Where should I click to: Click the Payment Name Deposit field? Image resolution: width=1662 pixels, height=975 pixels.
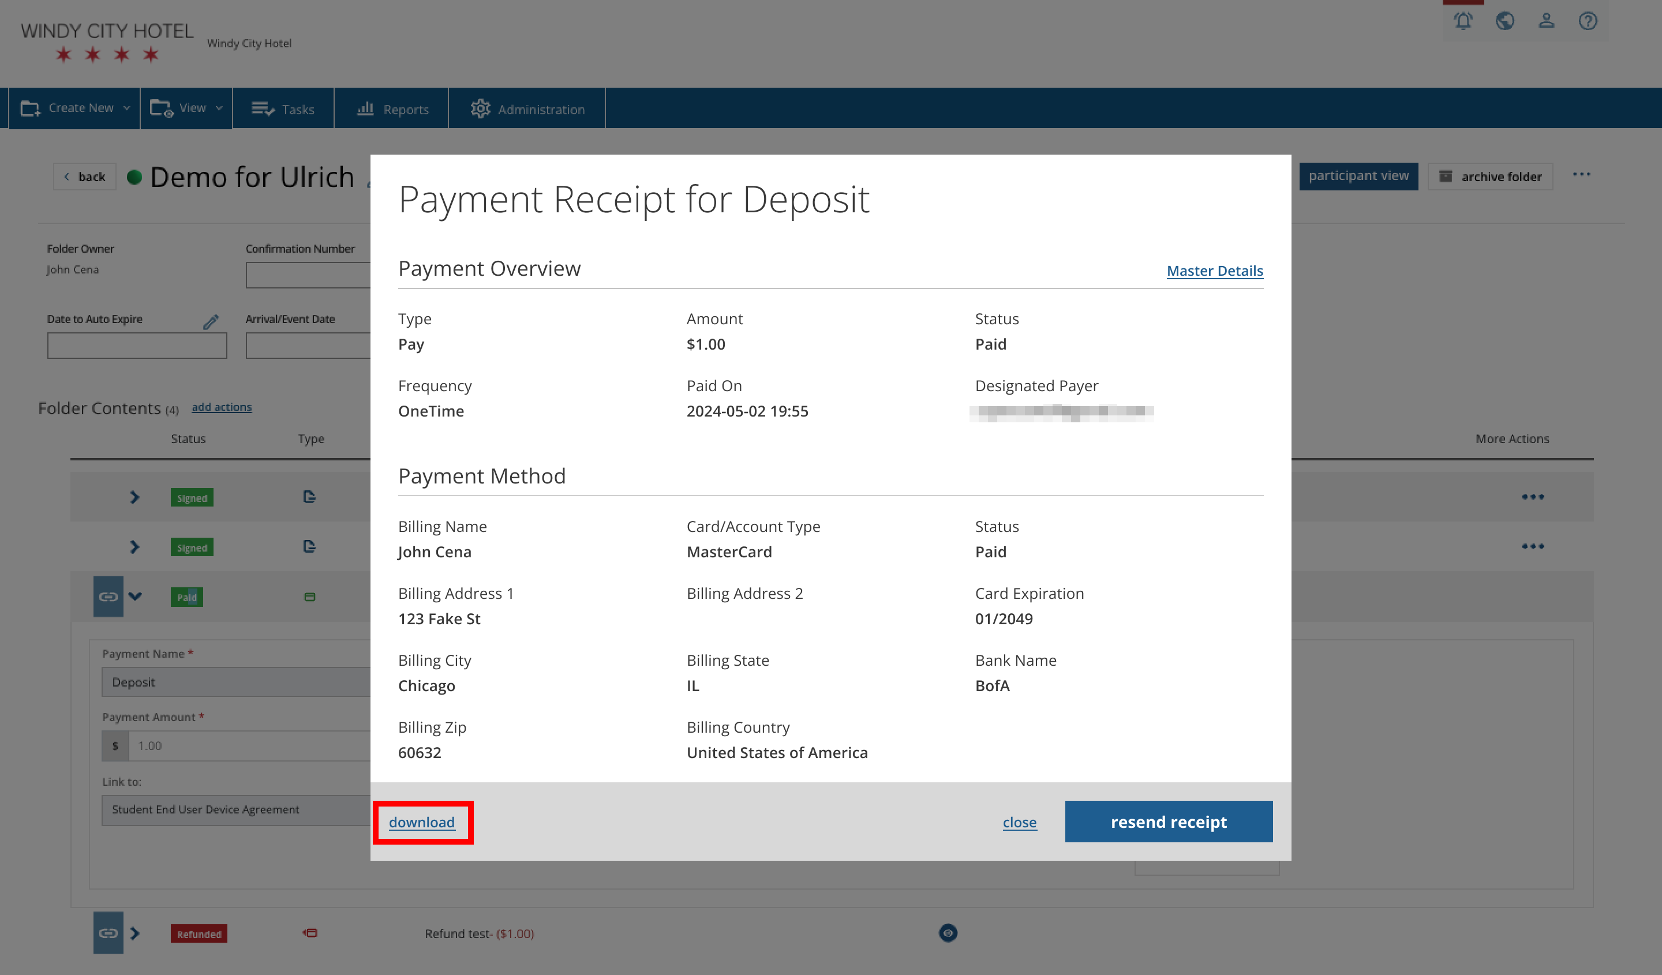tap(236, 682)
